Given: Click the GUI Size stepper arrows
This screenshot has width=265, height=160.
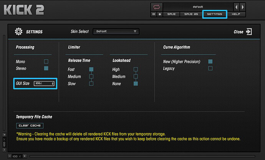Looking at the screenshot, I should click(53, 83).
